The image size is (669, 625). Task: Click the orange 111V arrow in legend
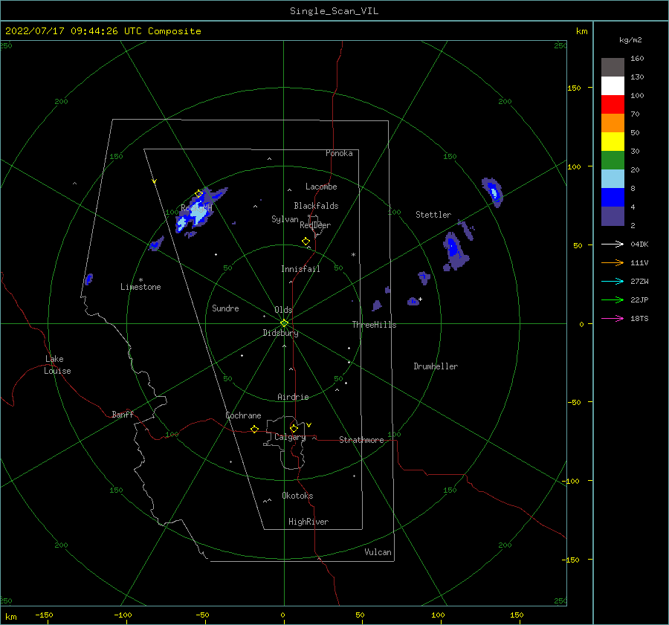point(613,263)
